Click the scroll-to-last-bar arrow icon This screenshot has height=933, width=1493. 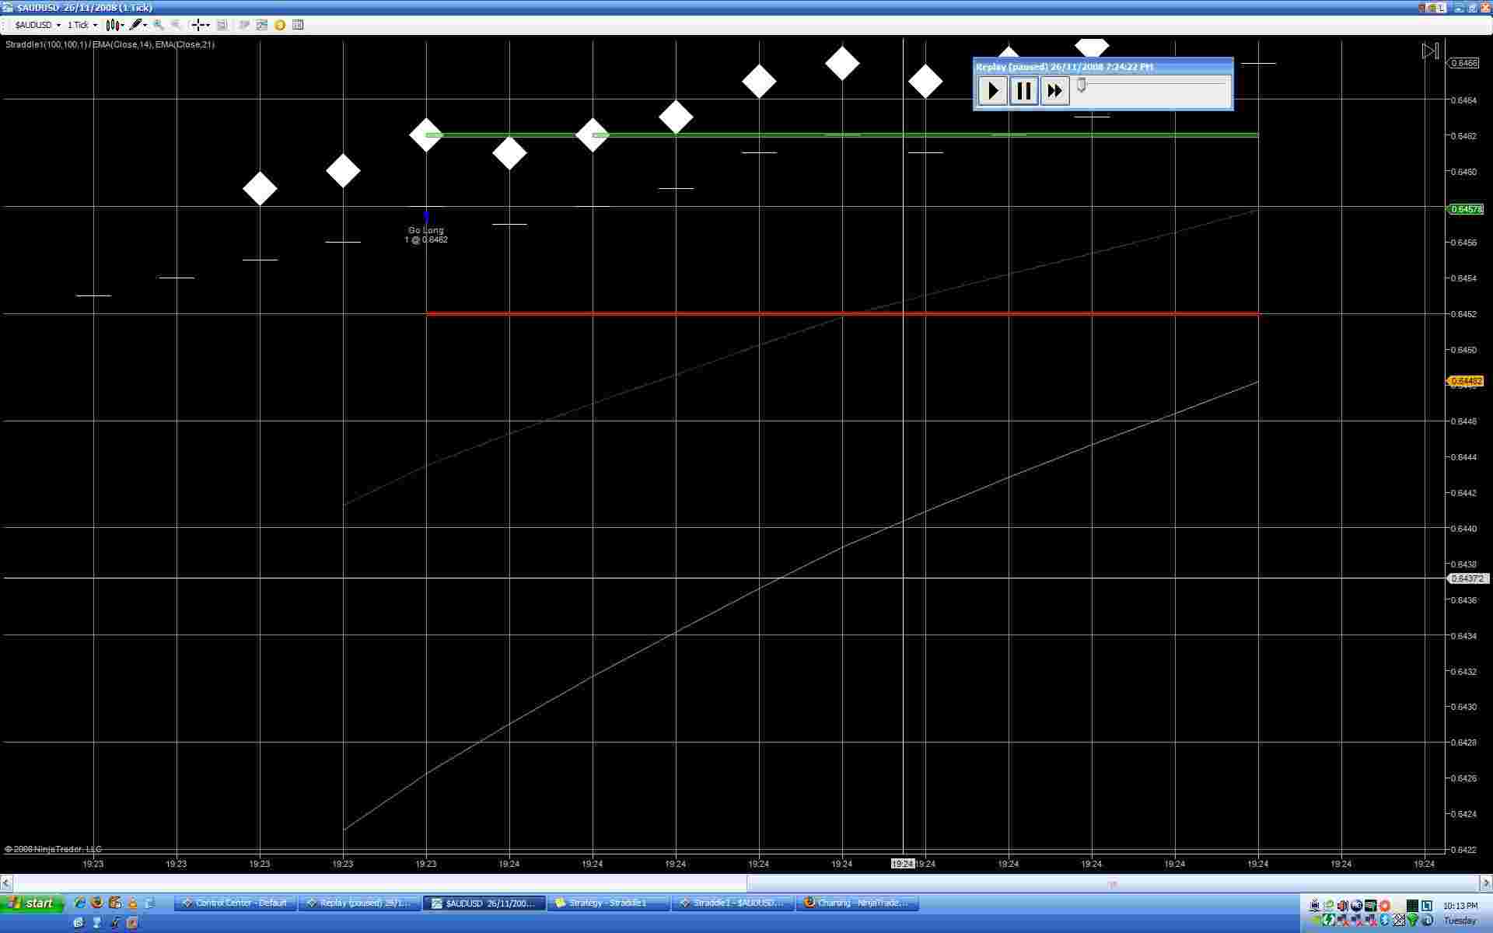tap(1430, 51)
